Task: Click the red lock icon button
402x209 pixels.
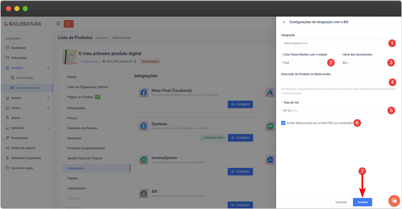Action: pos(69,24)
